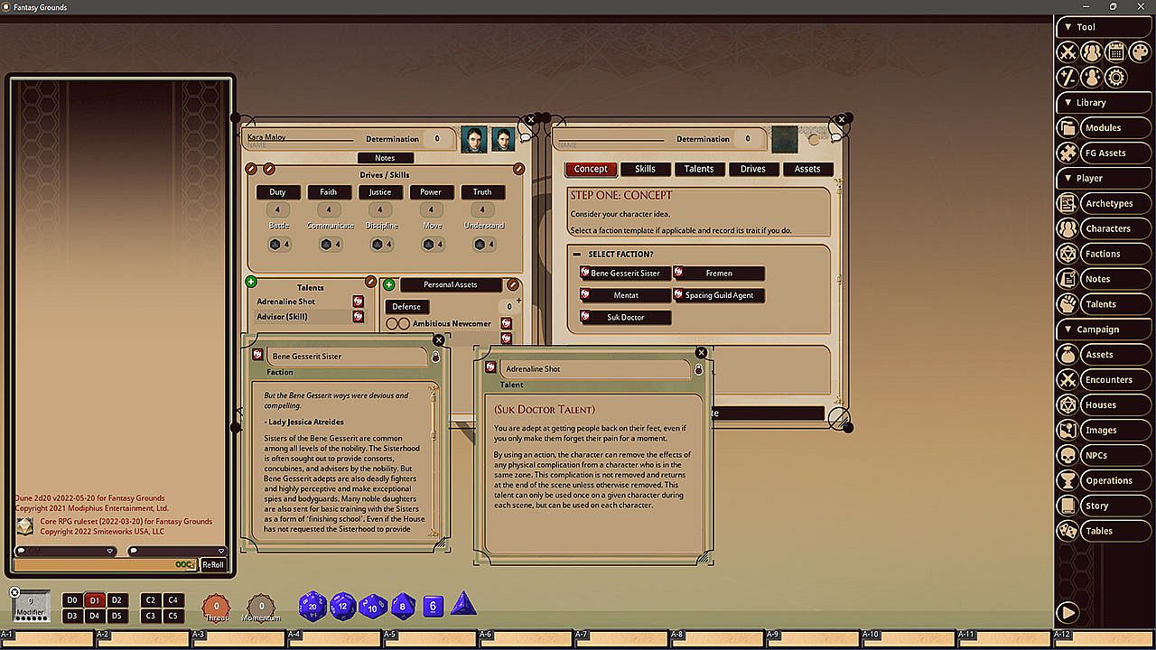Click the ReRoll button
The image size is (1156, 650).
212,565
